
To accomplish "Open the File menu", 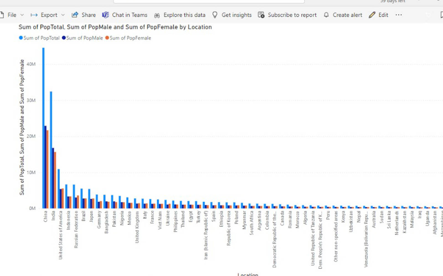I will tap(12, 15).
